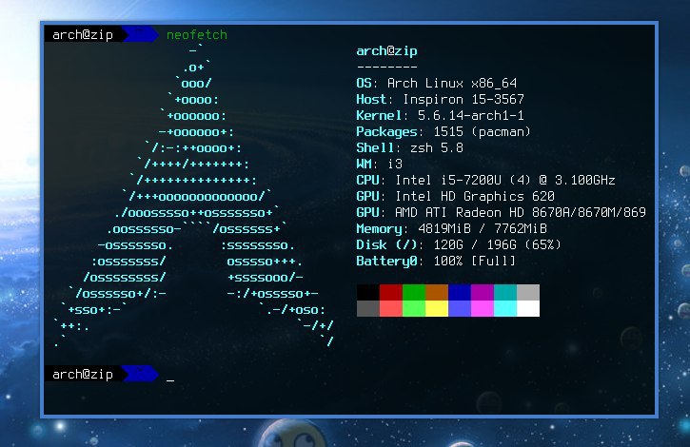Click the blue arrow segment of bottom prompt
690x447 pixels.
140,374
